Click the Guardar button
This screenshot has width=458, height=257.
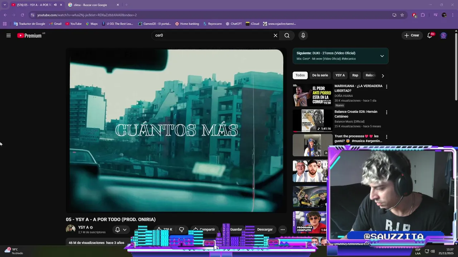click(x=236, y=230)
